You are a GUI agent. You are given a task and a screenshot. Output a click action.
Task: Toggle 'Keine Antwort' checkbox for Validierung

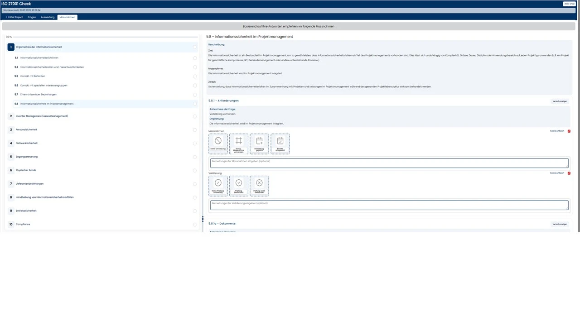pos(569,173)
